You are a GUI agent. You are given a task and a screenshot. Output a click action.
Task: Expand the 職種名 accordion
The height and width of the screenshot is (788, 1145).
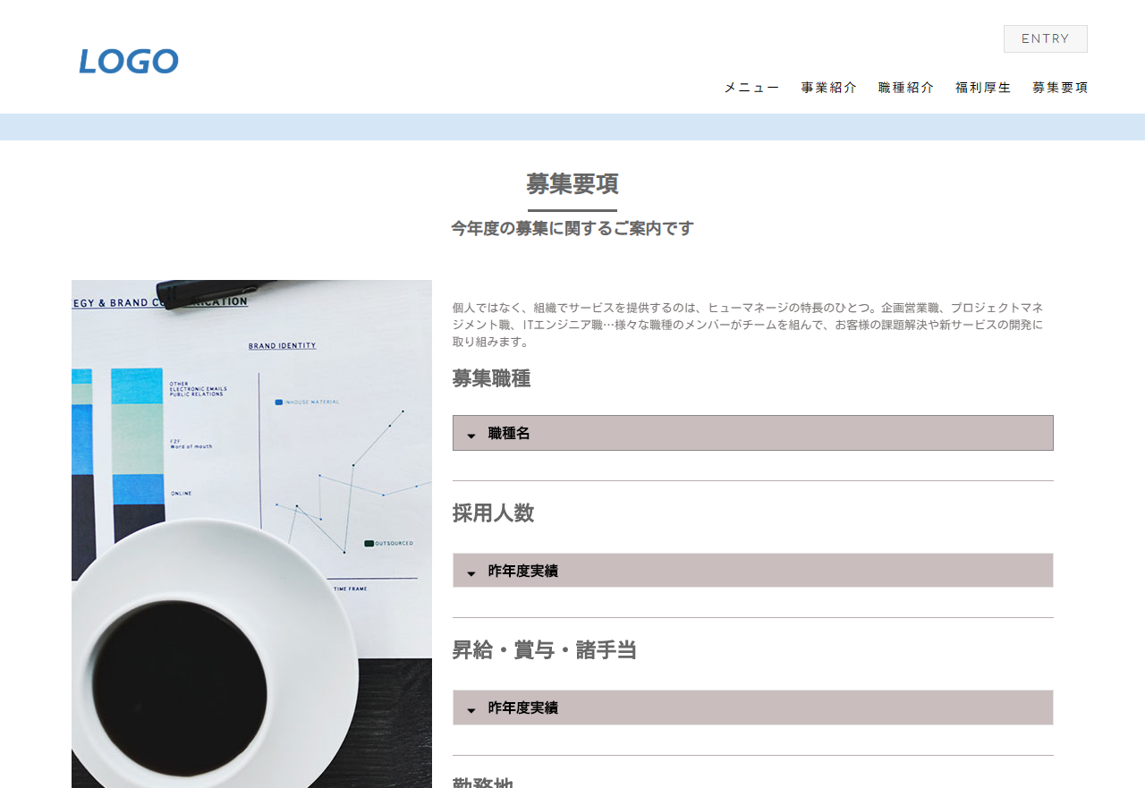[x=753, y=433]
